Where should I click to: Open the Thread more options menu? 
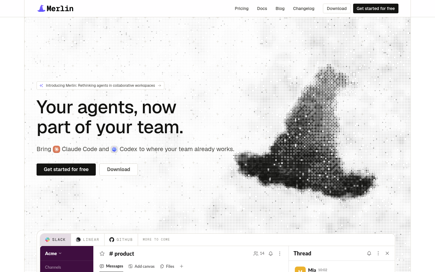click(x=378, y=253)
